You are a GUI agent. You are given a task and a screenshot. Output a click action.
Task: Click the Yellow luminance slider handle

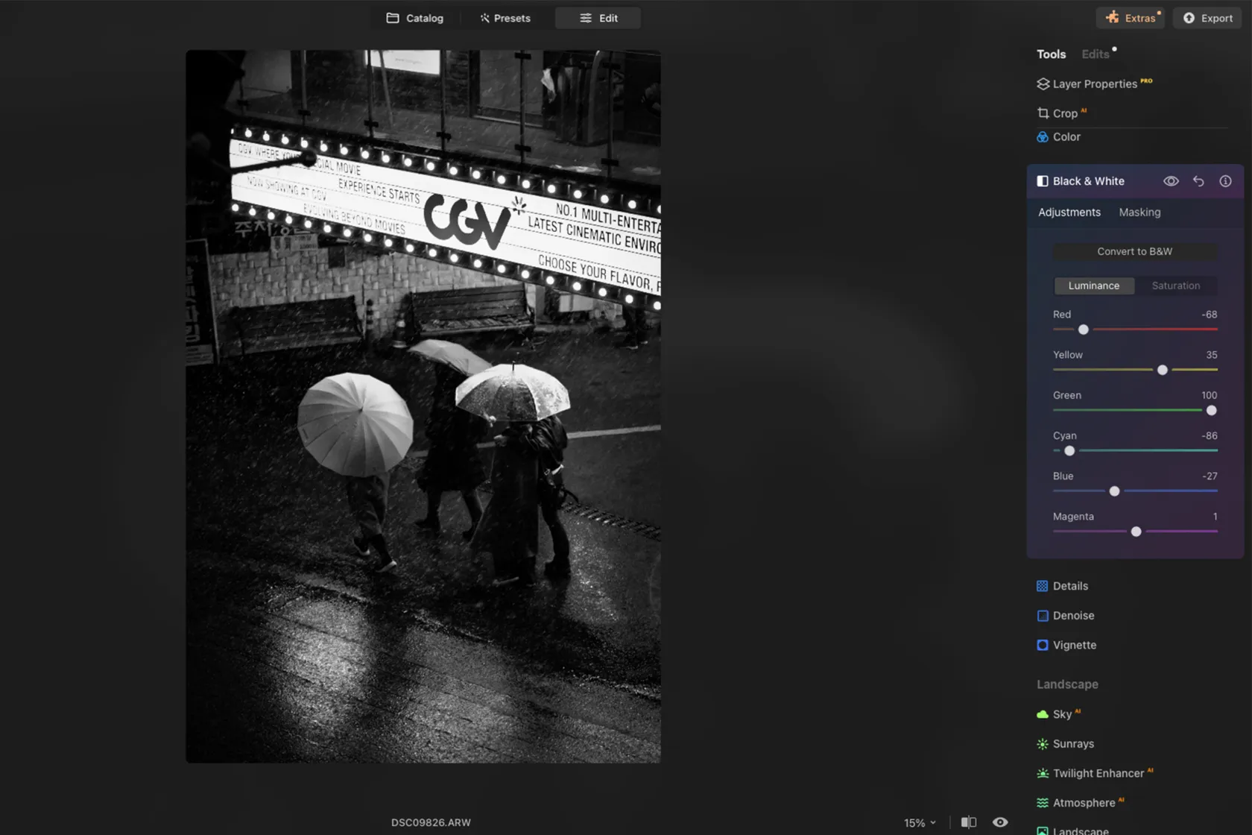click(1163, 370)
